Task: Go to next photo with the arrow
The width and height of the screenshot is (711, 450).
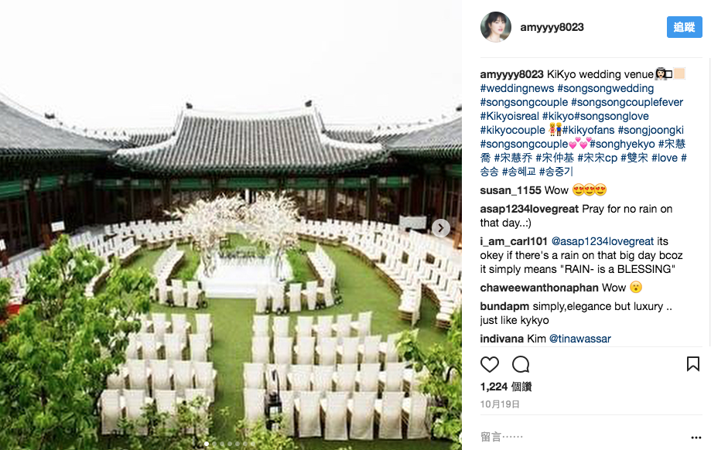Action: point(440,228)
